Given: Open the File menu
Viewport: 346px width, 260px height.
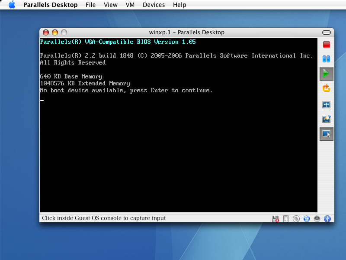Looking at the screenshot, I should click(x=91, y=5).
